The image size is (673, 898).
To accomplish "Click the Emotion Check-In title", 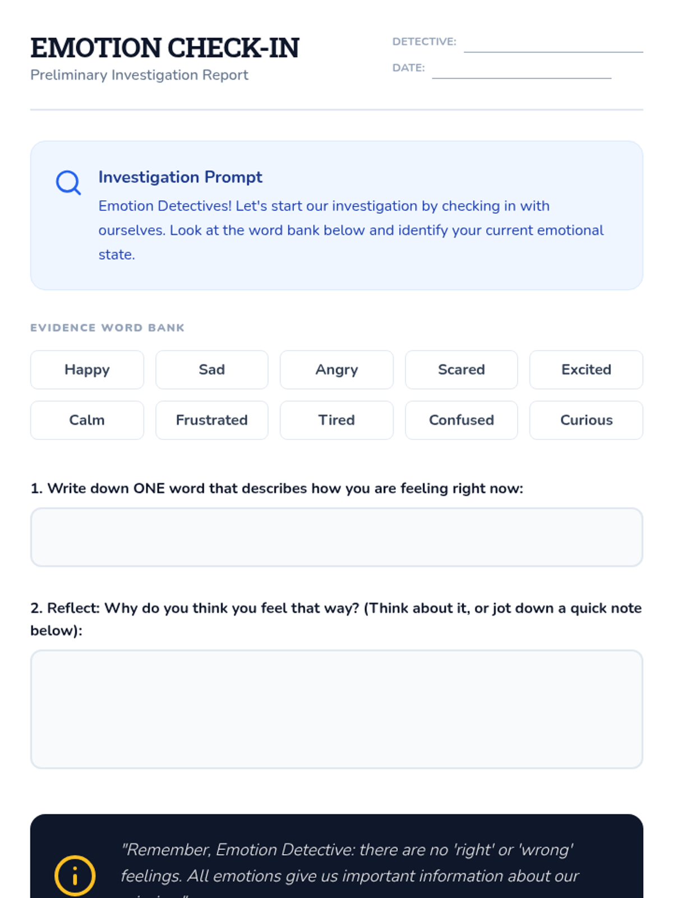I will click(165, 48).
